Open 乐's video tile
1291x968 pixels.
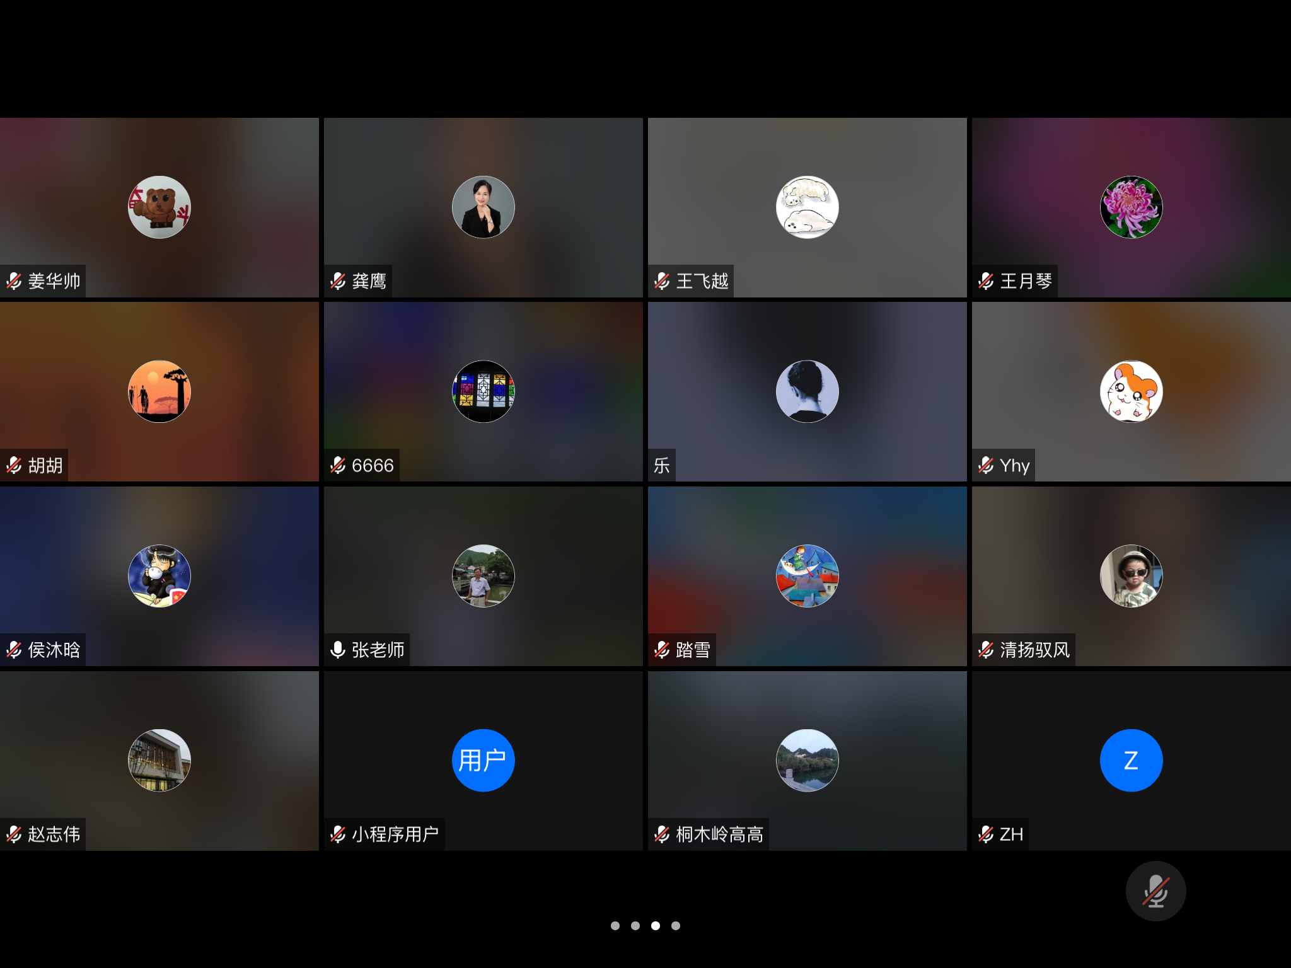[x=807, y=391]
